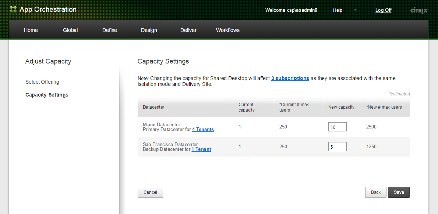Open the Workflows menu

[x=227, y=30]
